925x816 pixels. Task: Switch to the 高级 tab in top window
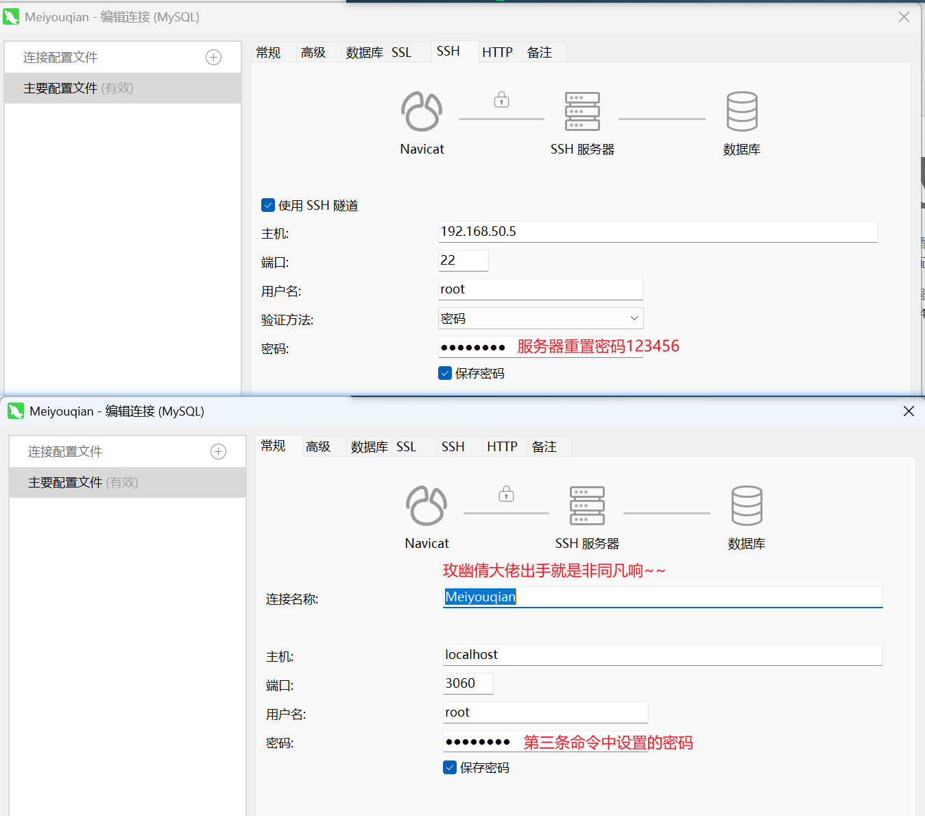click(x=313, y=53)
